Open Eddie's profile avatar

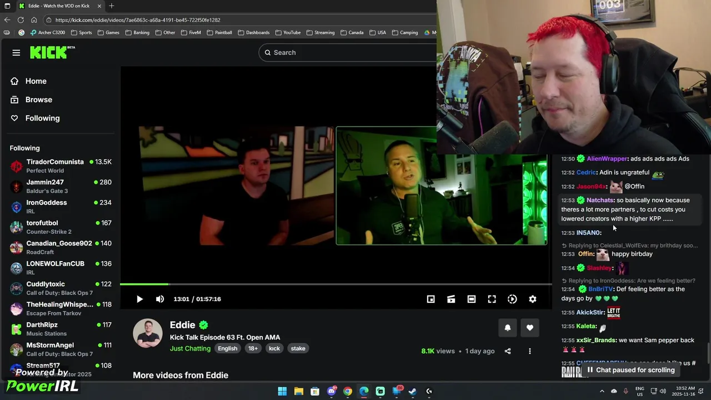[147, 333]
